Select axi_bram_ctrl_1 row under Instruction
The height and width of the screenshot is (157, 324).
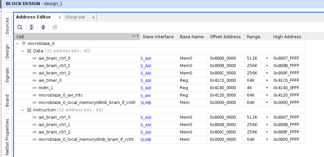point(160,125)
